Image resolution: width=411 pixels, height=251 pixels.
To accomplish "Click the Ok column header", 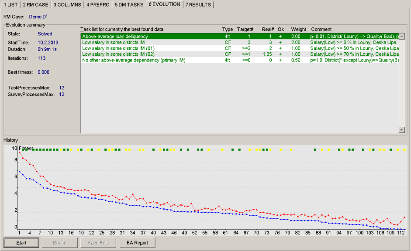I will click(281, 29).
